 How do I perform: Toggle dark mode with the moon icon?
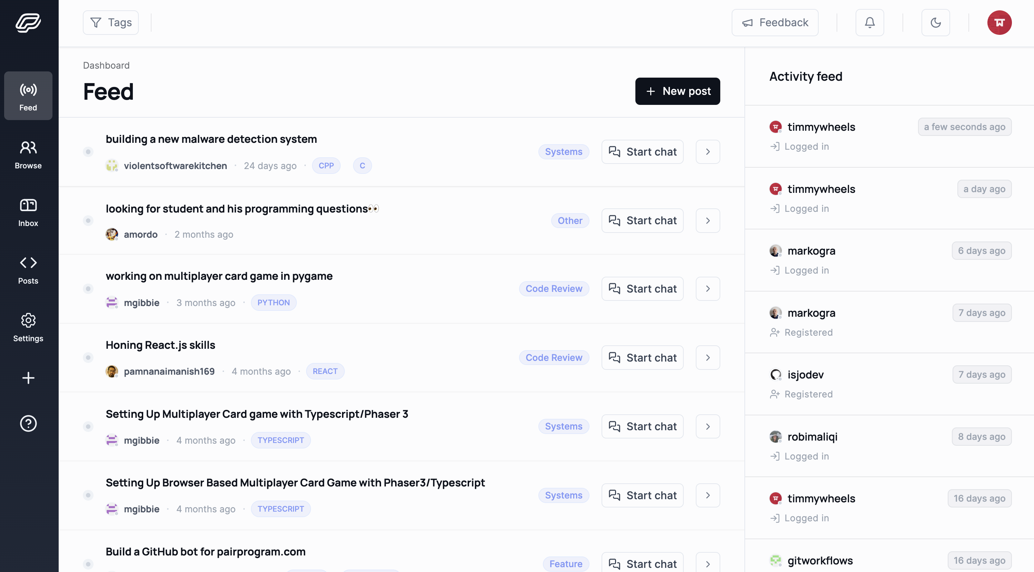(936, 22)
